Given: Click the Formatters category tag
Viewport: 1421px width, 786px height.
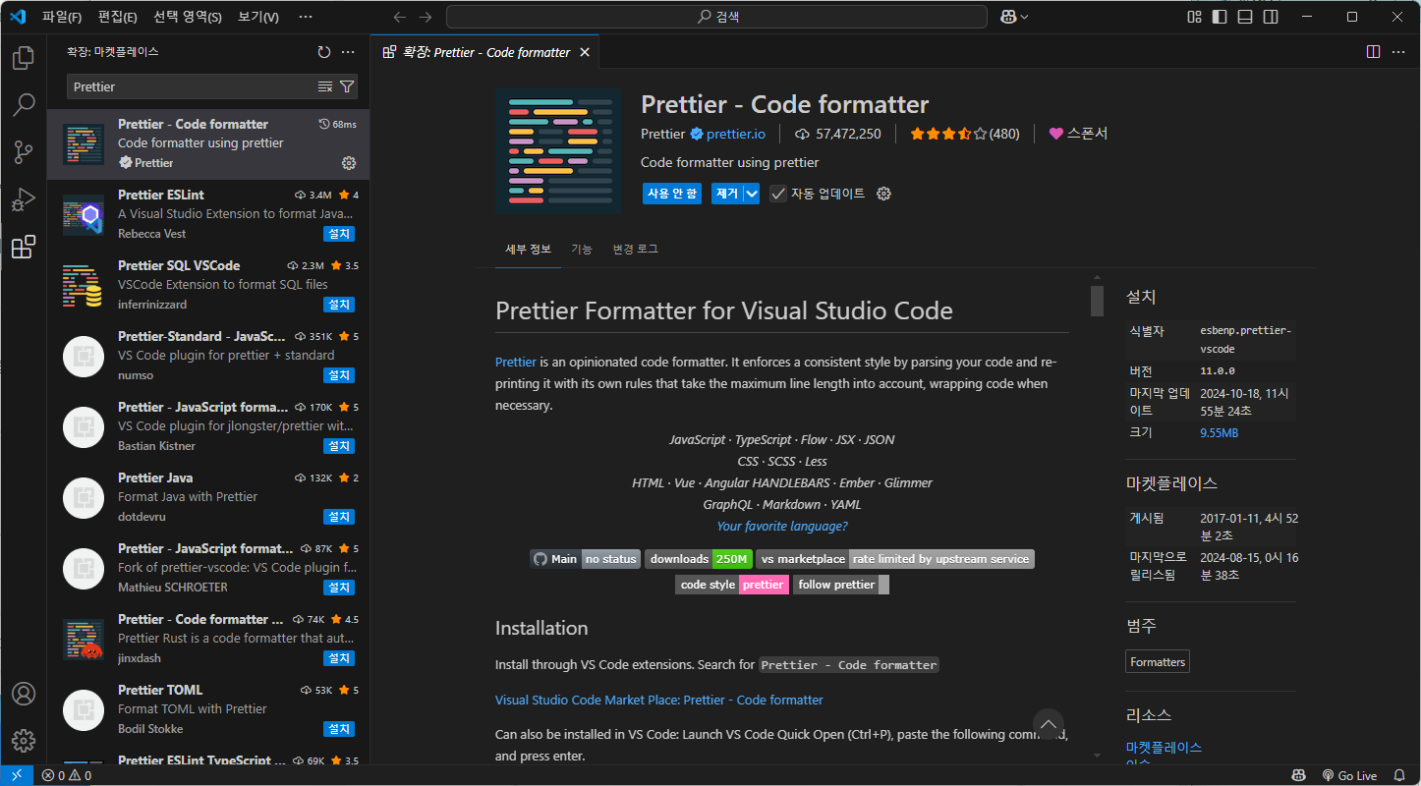Looking at the screenshot, I should pos(1158,662).
